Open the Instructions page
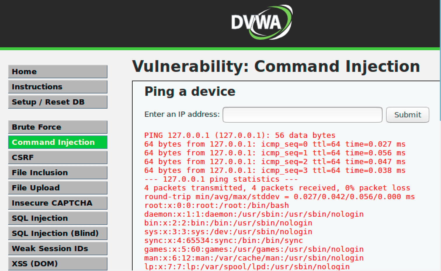This screenshot has width=441, height=271. coord(58,87)
